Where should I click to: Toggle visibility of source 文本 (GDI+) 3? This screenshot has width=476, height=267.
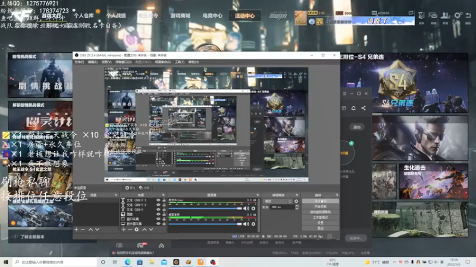click(158, 200)
